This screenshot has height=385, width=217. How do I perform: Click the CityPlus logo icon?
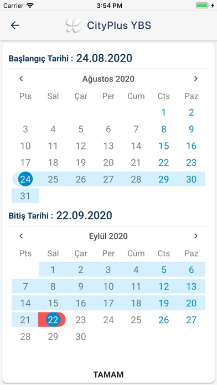click(74, 25)
